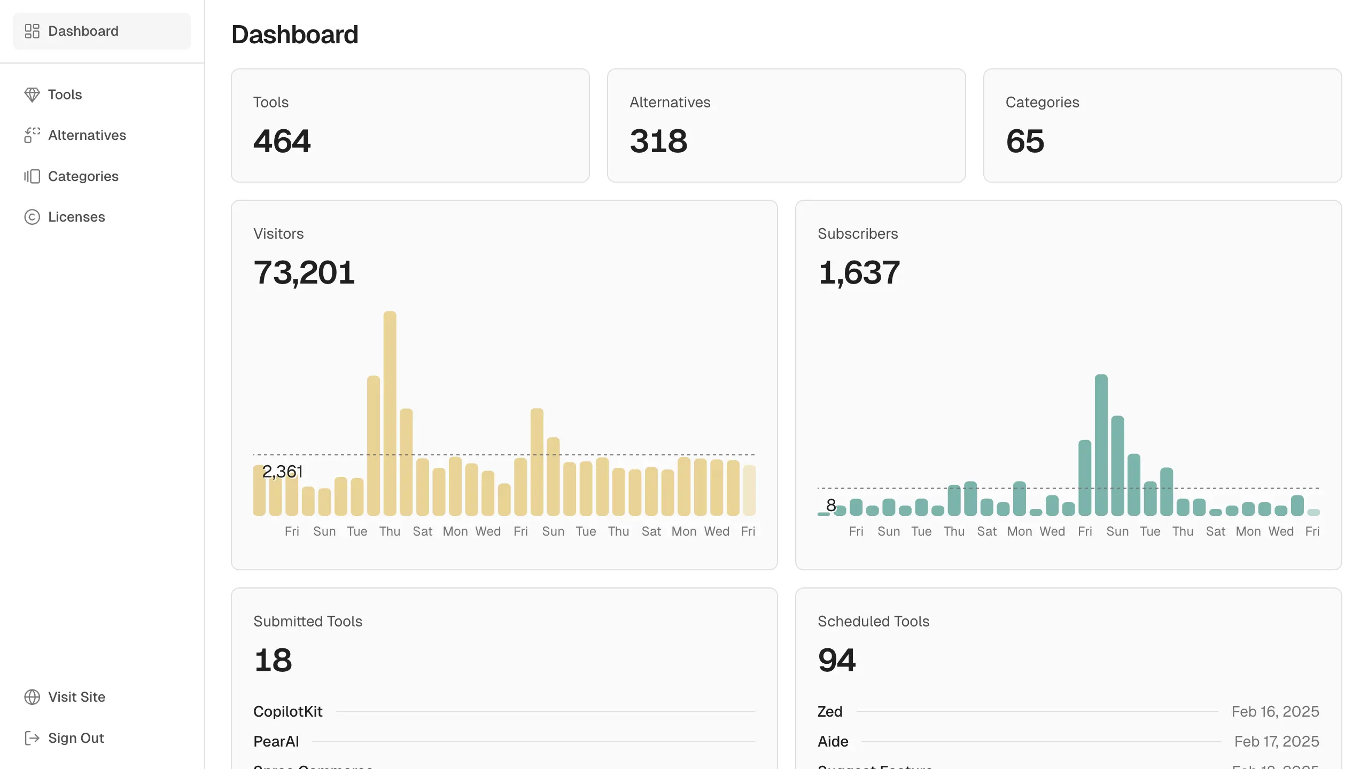Click the Sign Out text label button
Image resolution: width=1368 pixels, height=769 pixels.
[76, 738]
